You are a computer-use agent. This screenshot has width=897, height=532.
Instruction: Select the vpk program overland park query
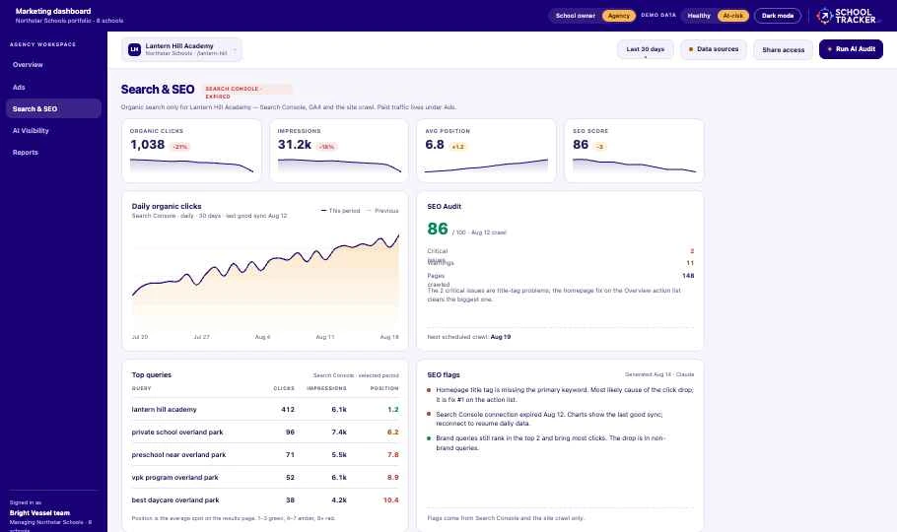265,477
